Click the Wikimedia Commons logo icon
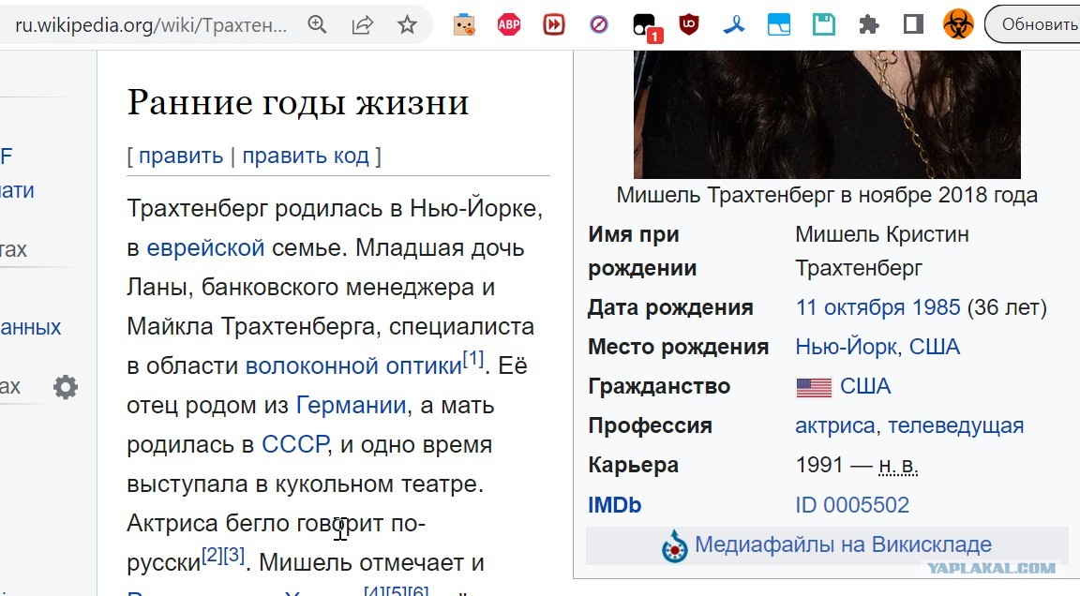Image resolution: width=1080 pixels, height=596 pixels. 674,546
